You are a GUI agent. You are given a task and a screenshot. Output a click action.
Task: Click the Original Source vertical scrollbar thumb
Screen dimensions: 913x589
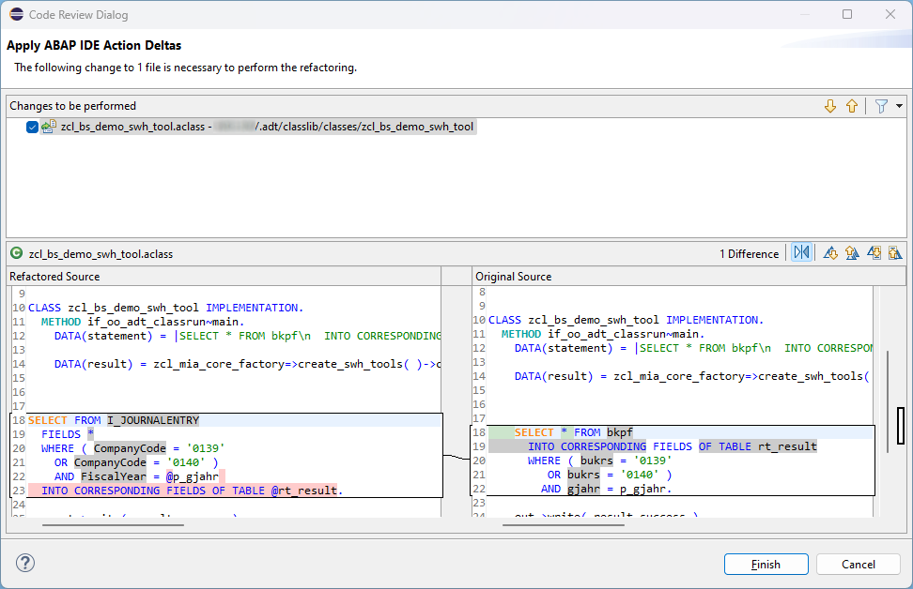point(888,401)
